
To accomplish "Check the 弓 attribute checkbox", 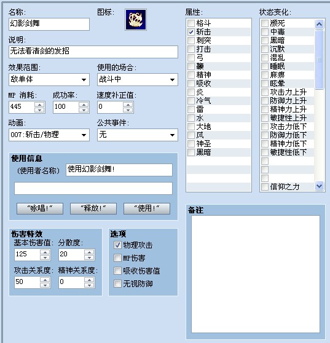I will pyautogui.click(x=191, y=58).
